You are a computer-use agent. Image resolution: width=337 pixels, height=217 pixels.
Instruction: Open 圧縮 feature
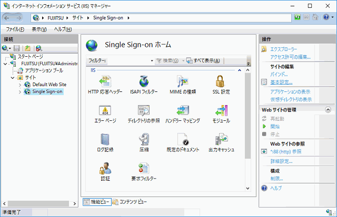144,142
